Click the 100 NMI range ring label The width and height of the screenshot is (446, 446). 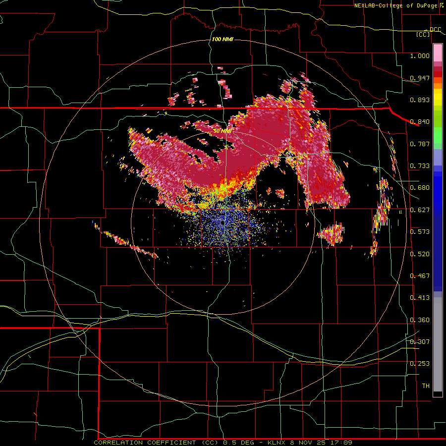click(x=223, y=39)
